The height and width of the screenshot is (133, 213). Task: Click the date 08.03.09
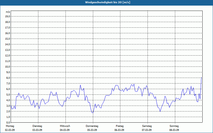point(174,130)
